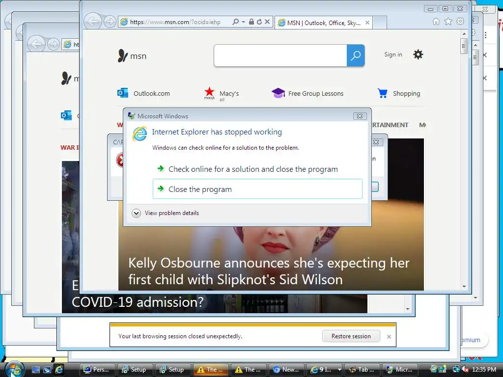Close the MSN tab with its X
This screenshot has height=377, width=503.
click(x=367, y=23)
